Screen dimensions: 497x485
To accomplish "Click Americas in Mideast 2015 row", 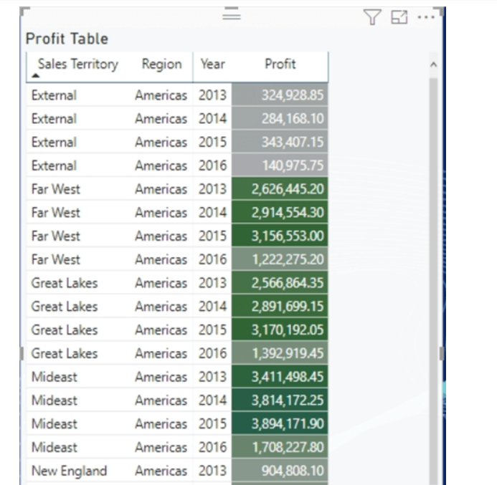I will pyautogui.click(x=161, y=423).
